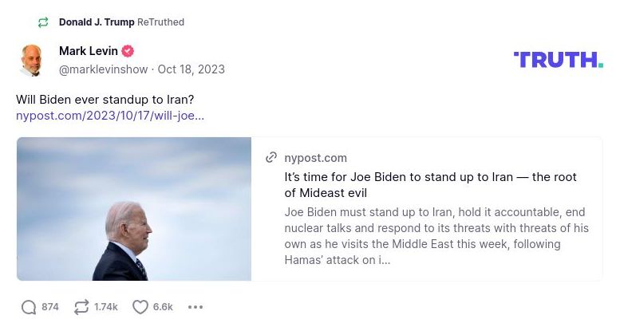Click the Oct 18, 2023 timestamp

192,69
